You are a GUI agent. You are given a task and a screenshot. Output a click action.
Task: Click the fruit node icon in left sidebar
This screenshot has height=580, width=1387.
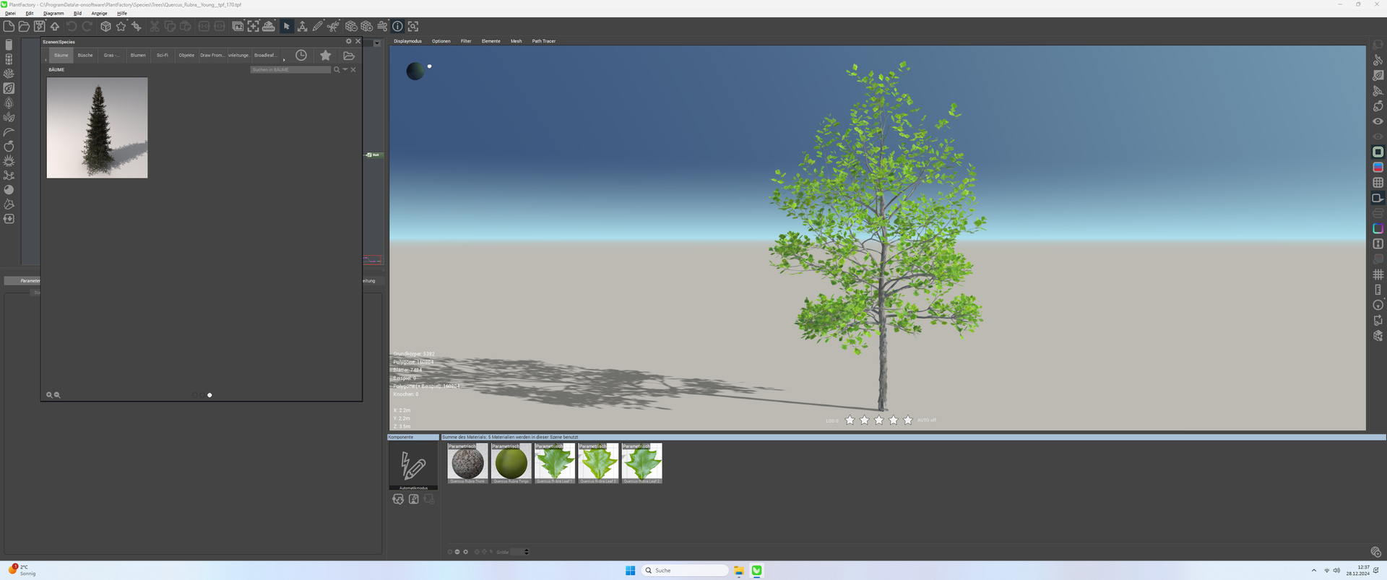pos(9,146)
